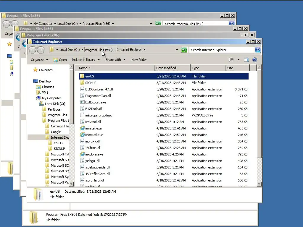Select Program Files folder in navigation tree

tap(57, 115)
